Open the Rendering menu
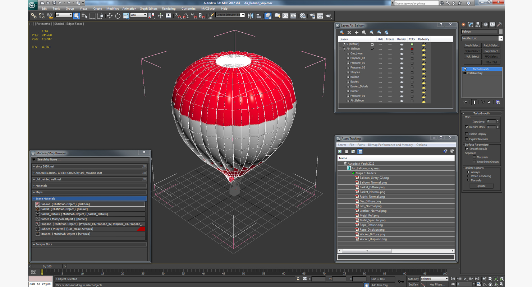This screenshot has width=532, height=287. [169, 9]
